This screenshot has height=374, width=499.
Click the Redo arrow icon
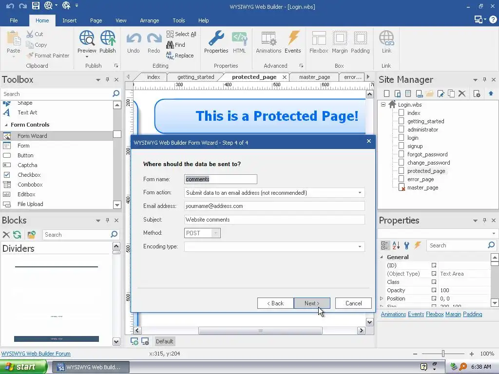pos(154,39)
